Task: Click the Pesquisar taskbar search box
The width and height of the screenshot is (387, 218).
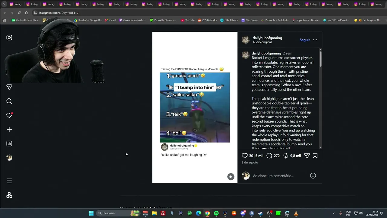Action: tap(119, 213)
